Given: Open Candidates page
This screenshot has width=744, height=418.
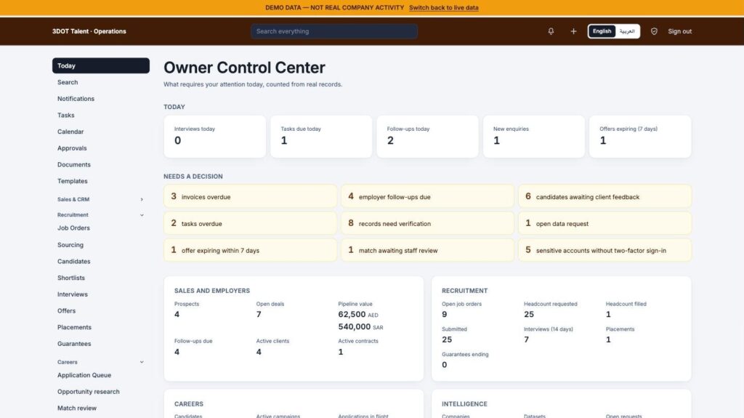Looking at the screenshot, I should [x=100, y=261].
